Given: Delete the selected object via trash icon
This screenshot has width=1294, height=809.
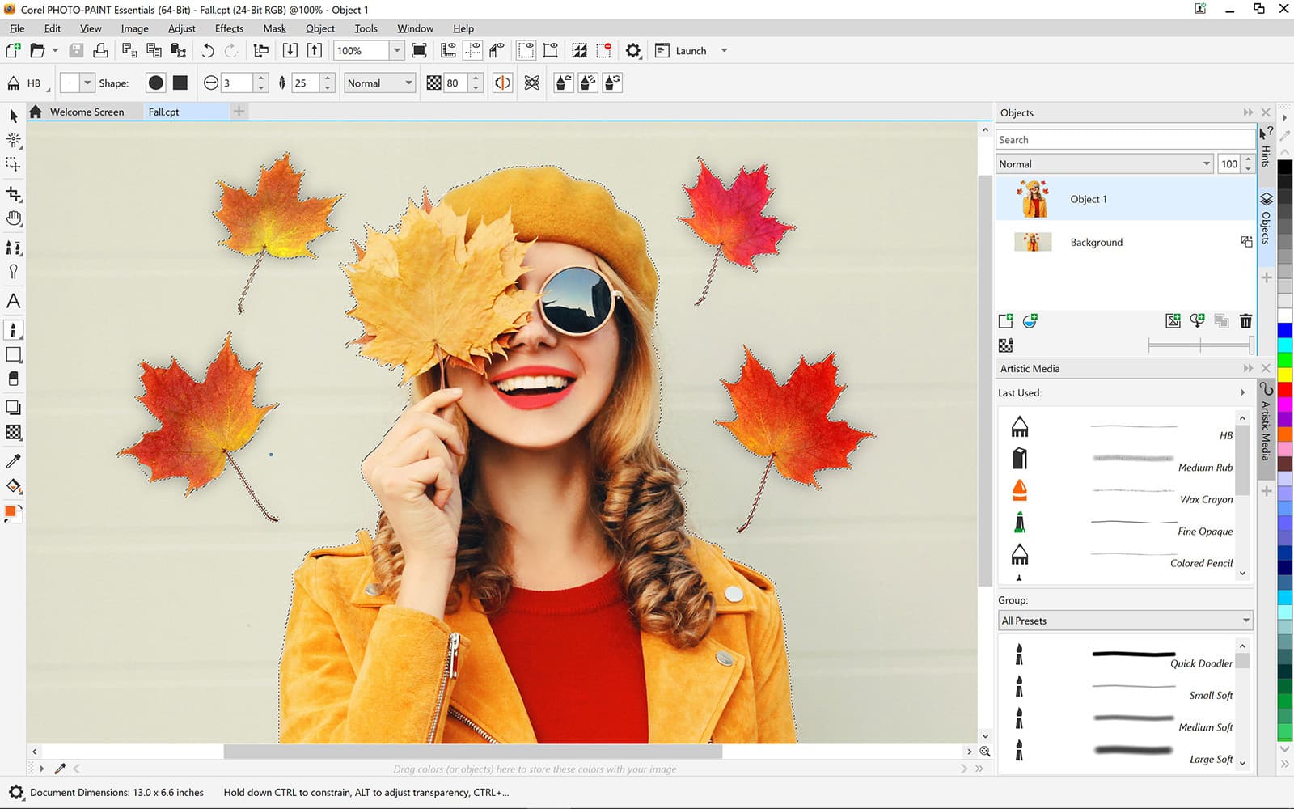Looking at the screenshot, I should tap(1245, 320).
